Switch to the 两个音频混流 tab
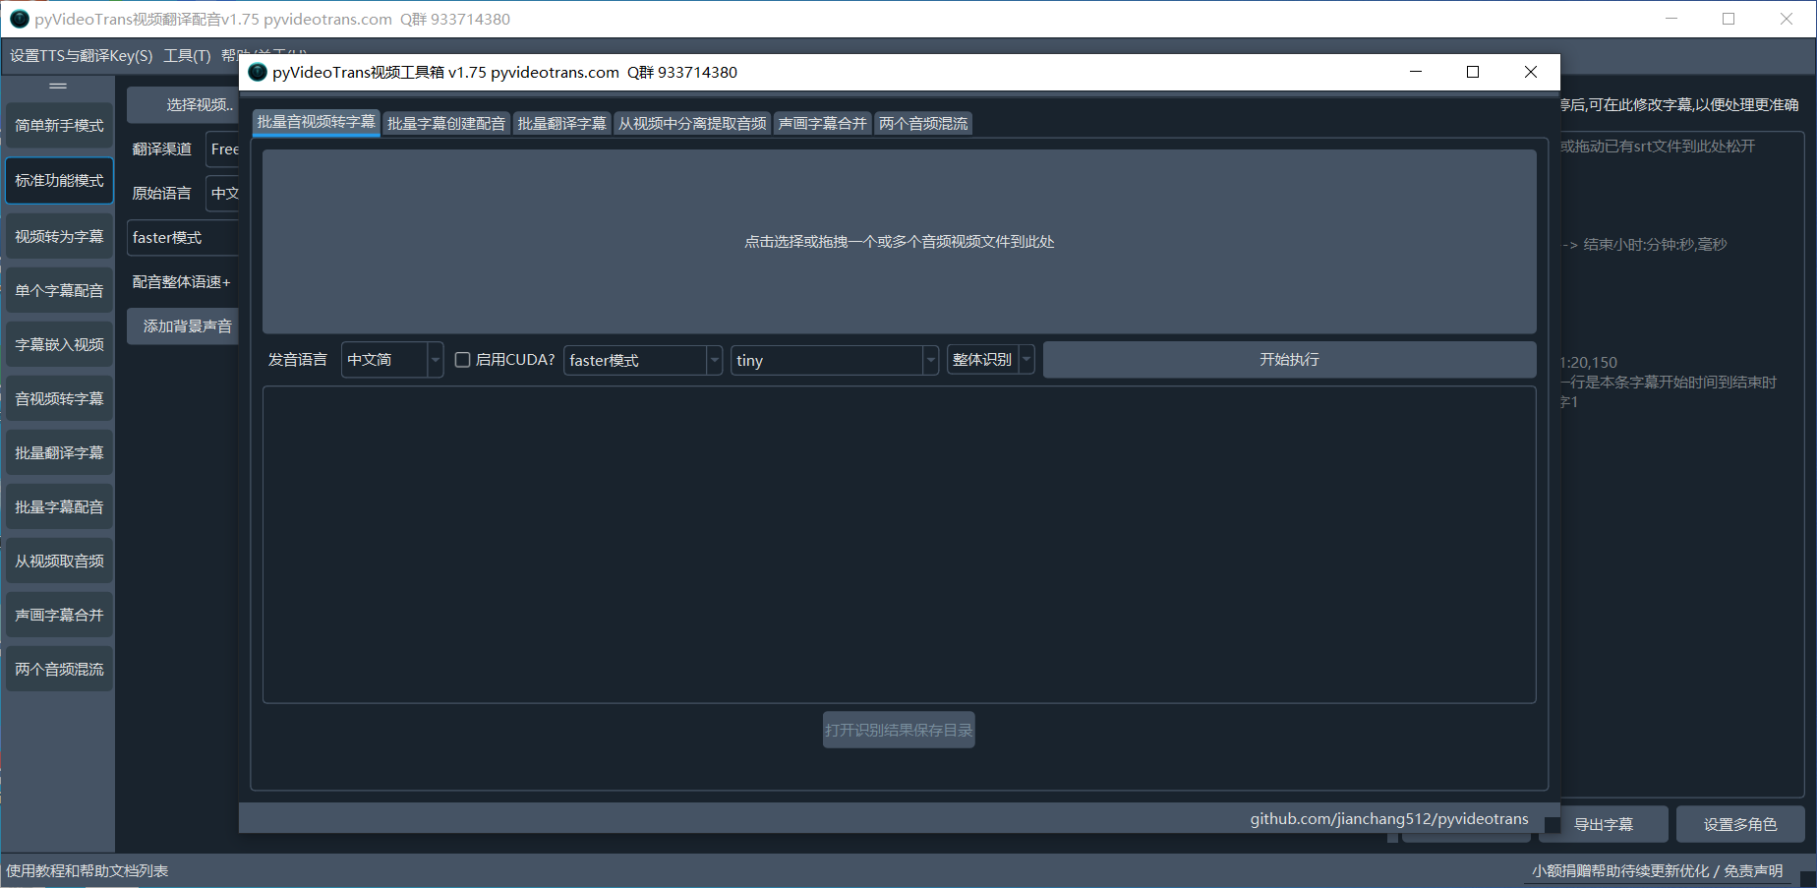The height and width of the screenshot is (888, 1817). coord(923,124)
